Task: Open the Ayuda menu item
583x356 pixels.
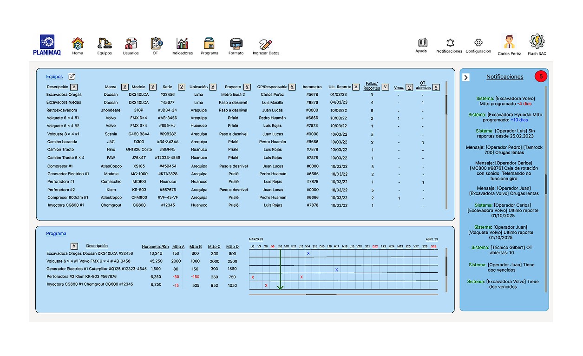Action: point(421,45)
